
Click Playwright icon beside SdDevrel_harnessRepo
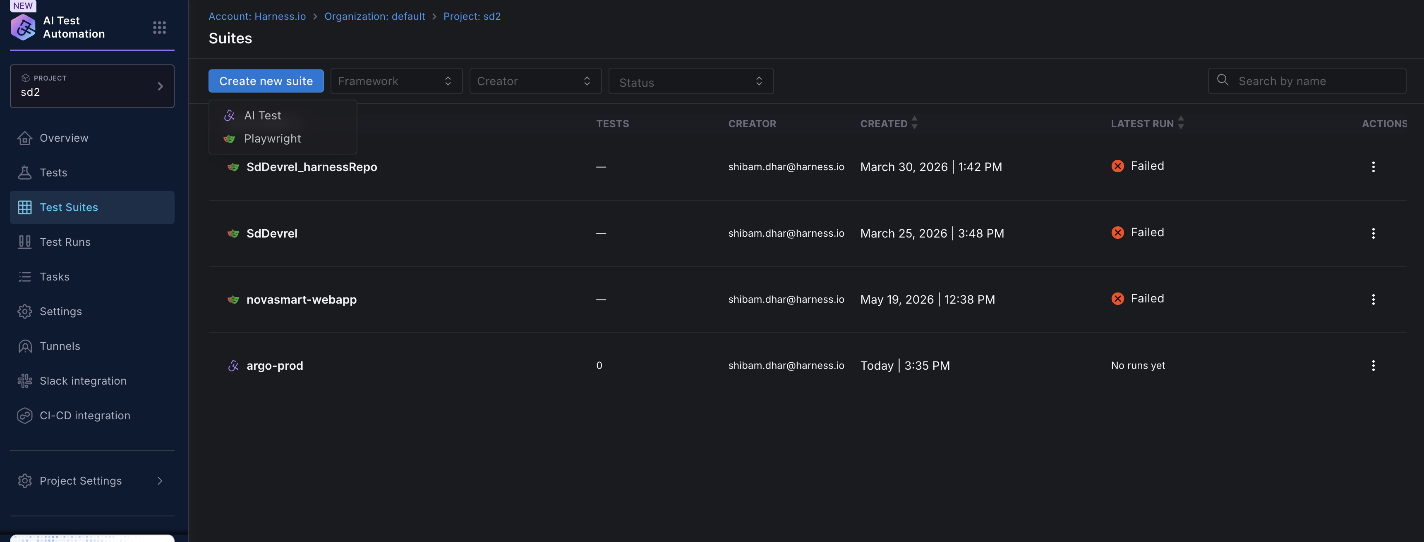click(x=233, y=166)
